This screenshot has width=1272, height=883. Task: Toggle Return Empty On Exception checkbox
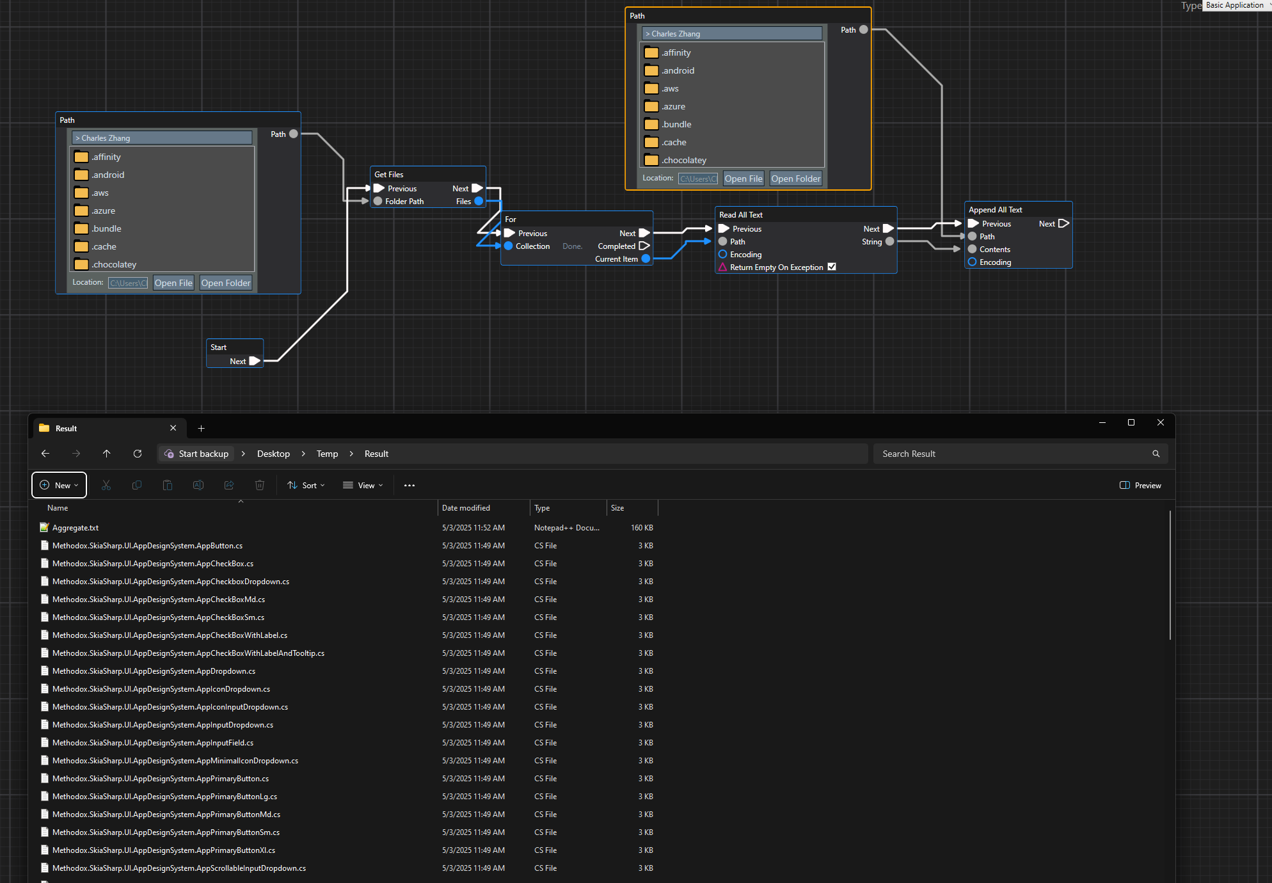tap(832, 267)
